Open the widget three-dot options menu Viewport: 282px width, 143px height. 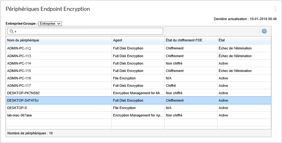pos(275,9)
